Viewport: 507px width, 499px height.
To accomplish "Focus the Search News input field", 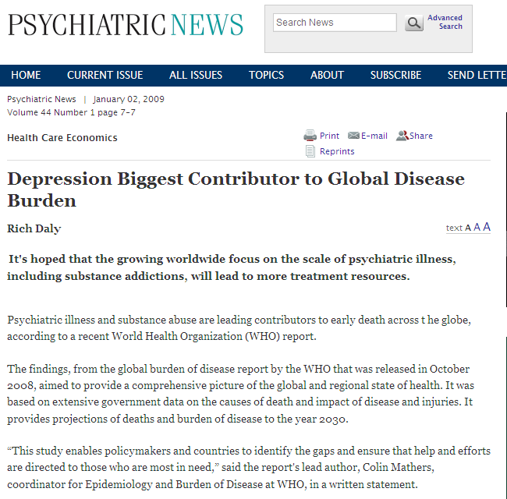I will pyautogui.click(x=335, y=23).
